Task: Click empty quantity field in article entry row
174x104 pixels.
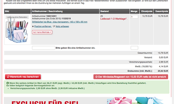Action: 134,48
